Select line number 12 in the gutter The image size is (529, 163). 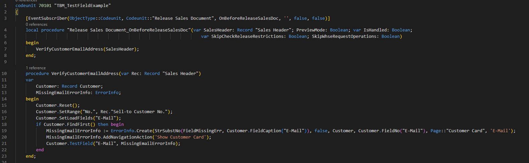coord(4,86)
